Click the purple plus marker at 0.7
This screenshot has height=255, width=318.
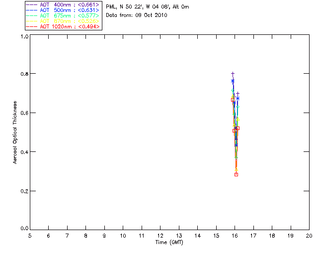point(238,93)
